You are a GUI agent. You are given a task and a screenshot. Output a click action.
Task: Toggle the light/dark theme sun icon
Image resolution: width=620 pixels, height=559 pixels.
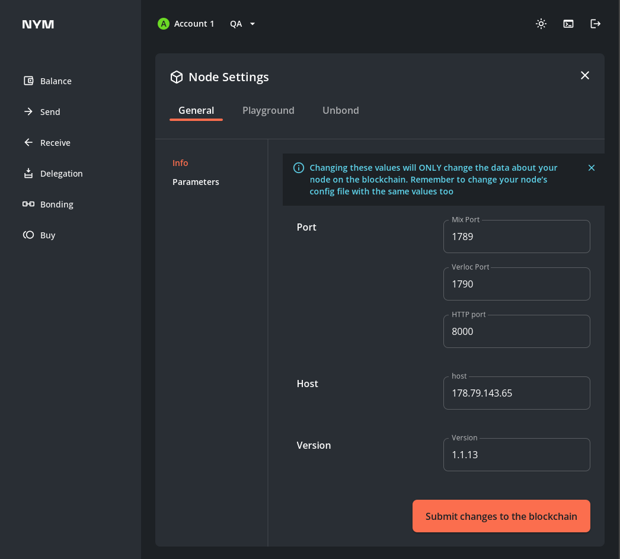[x=541, y=24]
